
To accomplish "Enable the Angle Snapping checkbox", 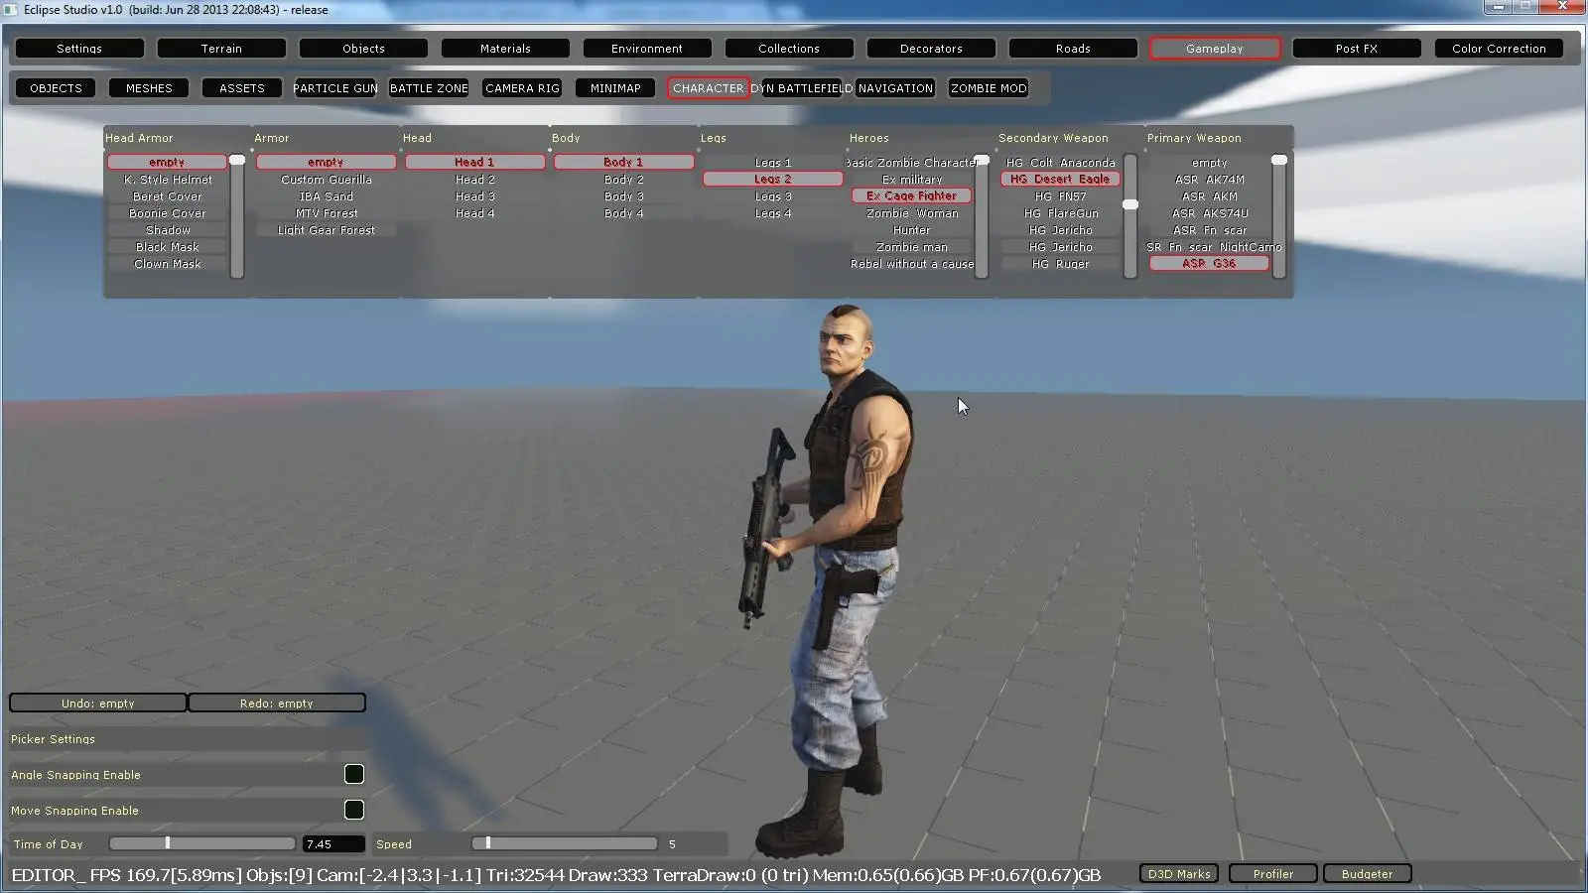I will coord(353,774).
